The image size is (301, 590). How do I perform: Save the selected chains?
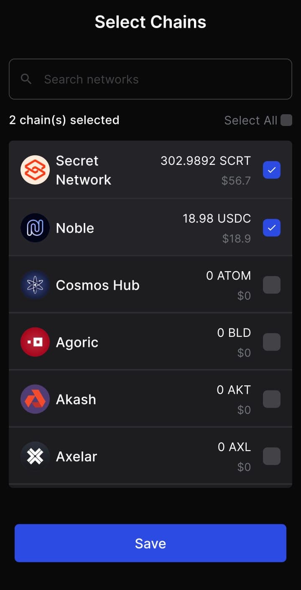(x=150, y=543)
